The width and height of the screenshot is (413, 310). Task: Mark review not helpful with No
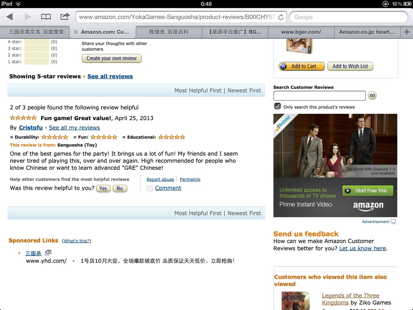pyautogui.click(x=120, y=189)
